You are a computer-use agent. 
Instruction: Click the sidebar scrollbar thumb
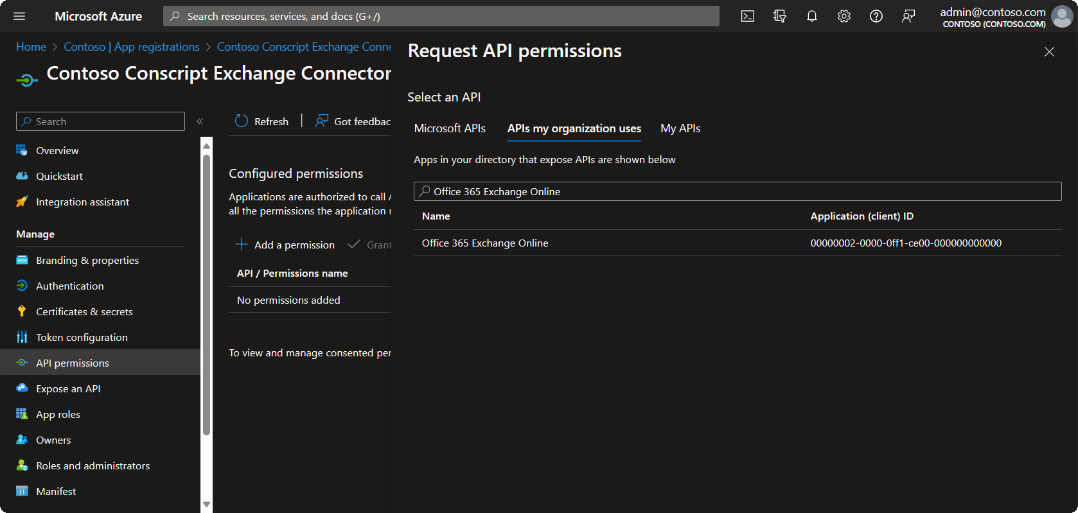pos(206,295)
